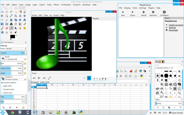
Task: Click the Remove icon in PlayOnLinux
Action: tap(153, 13)
